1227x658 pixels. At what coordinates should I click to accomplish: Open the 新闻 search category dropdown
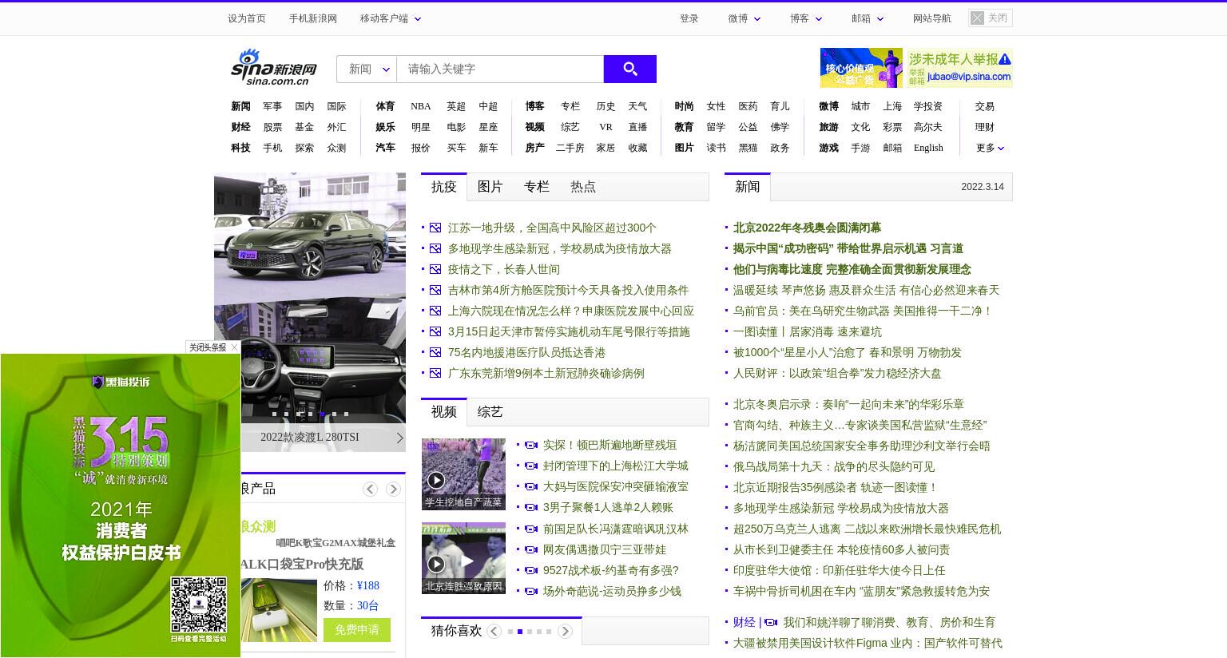coord(367,69)
